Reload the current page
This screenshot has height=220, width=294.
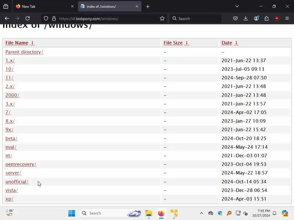tap(28, 19)
